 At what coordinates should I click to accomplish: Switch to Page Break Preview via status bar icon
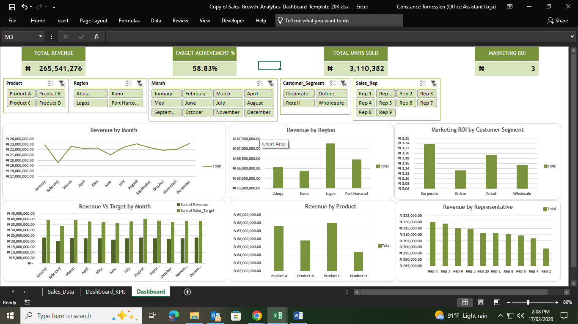tap(497, 302)
